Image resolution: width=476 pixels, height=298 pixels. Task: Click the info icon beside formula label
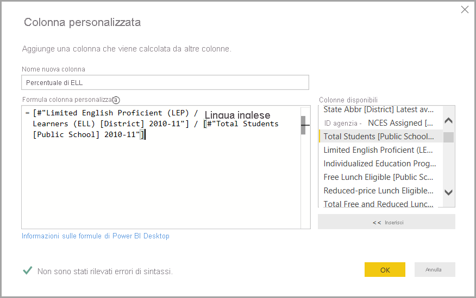[116, 100]
